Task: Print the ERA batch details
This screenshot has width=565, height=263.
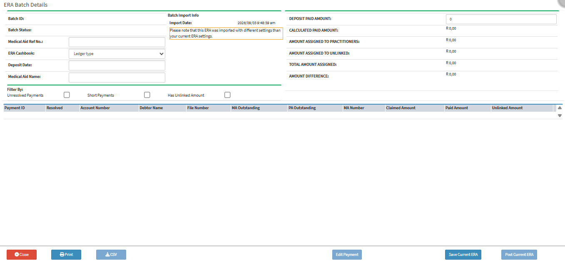Action: click(66, 255)
